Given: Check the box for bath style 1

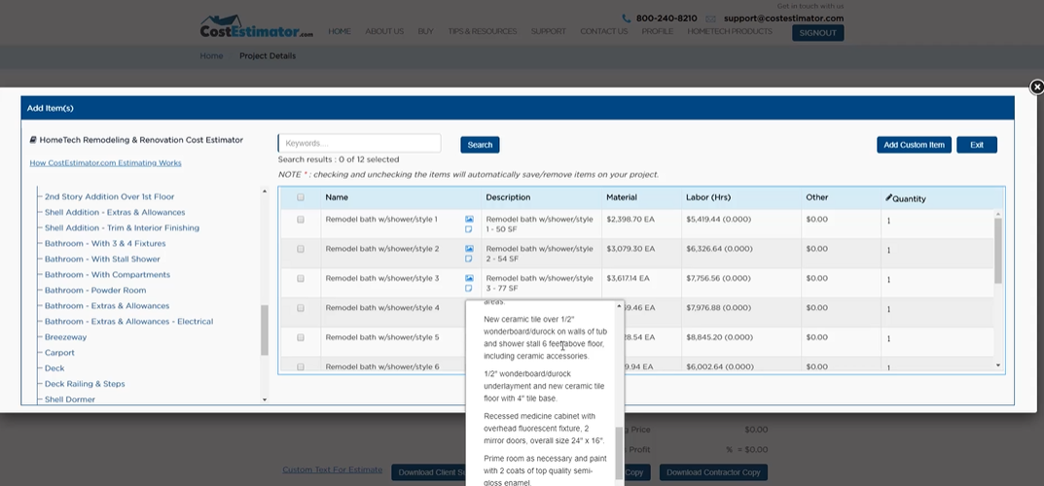Looking at the screenshot, I should click(x=301, y=220).
